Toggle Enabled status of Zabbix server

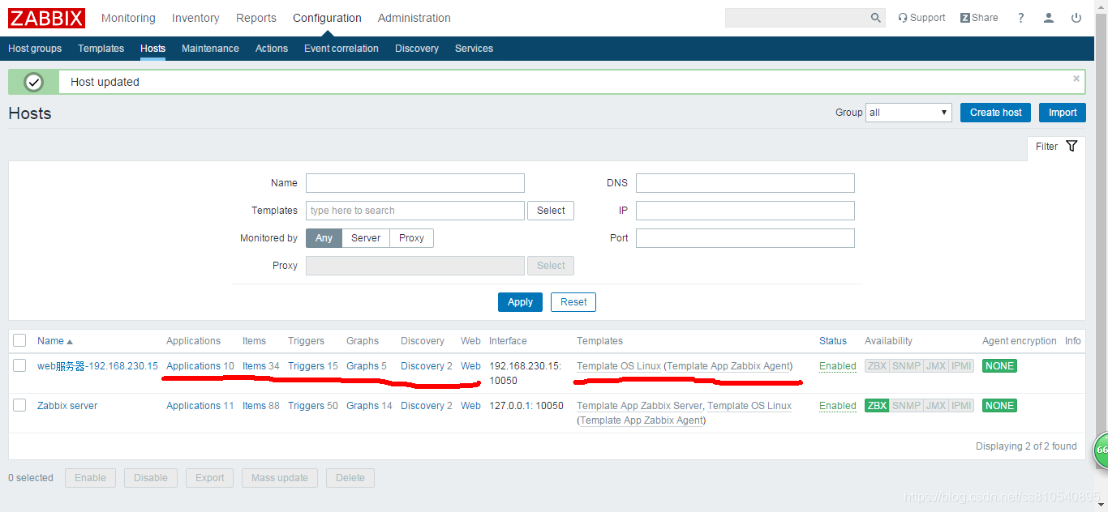point(837,406)
